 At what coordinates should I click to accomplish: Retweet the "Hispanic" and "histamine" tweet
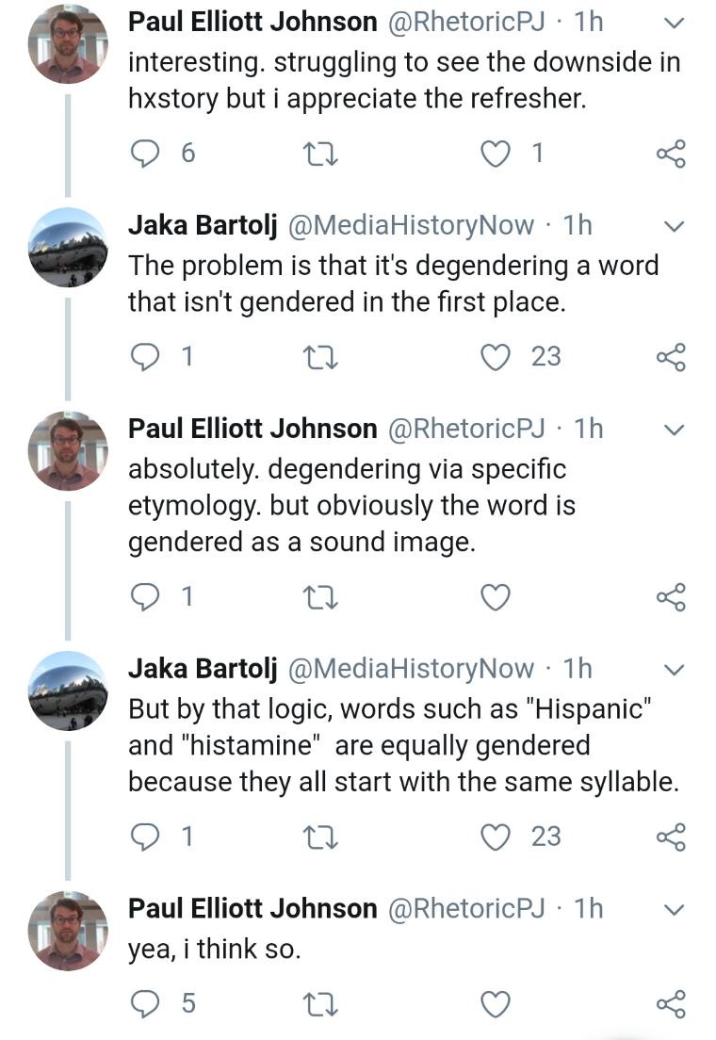click(323, 837)
